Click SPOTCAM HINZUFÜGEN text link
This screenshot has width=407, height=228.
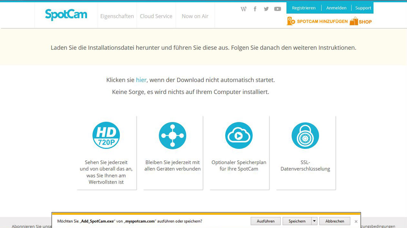pos(322,21)
